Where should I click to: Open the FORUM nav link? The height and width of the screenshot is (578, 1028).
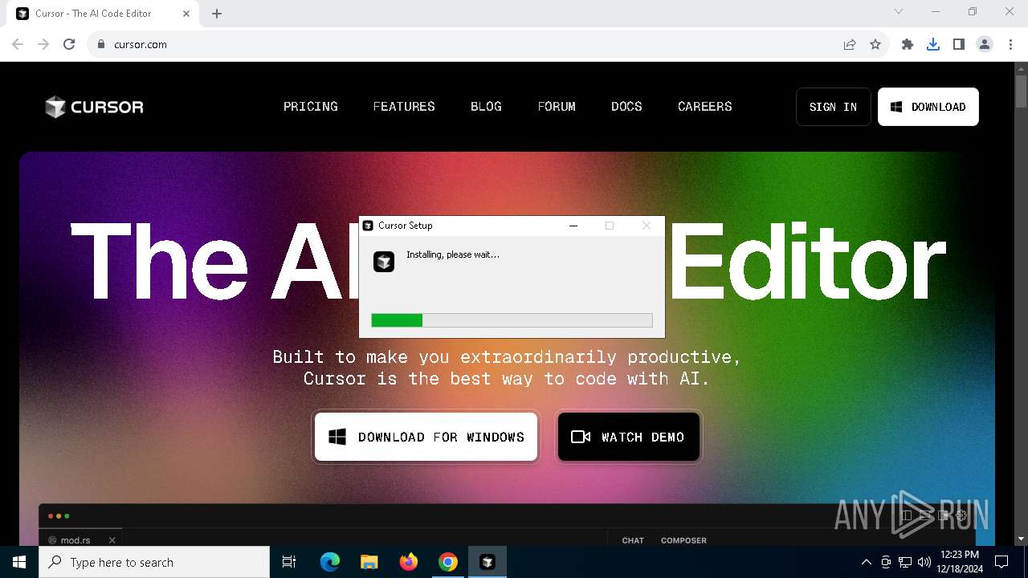(557, 106)
